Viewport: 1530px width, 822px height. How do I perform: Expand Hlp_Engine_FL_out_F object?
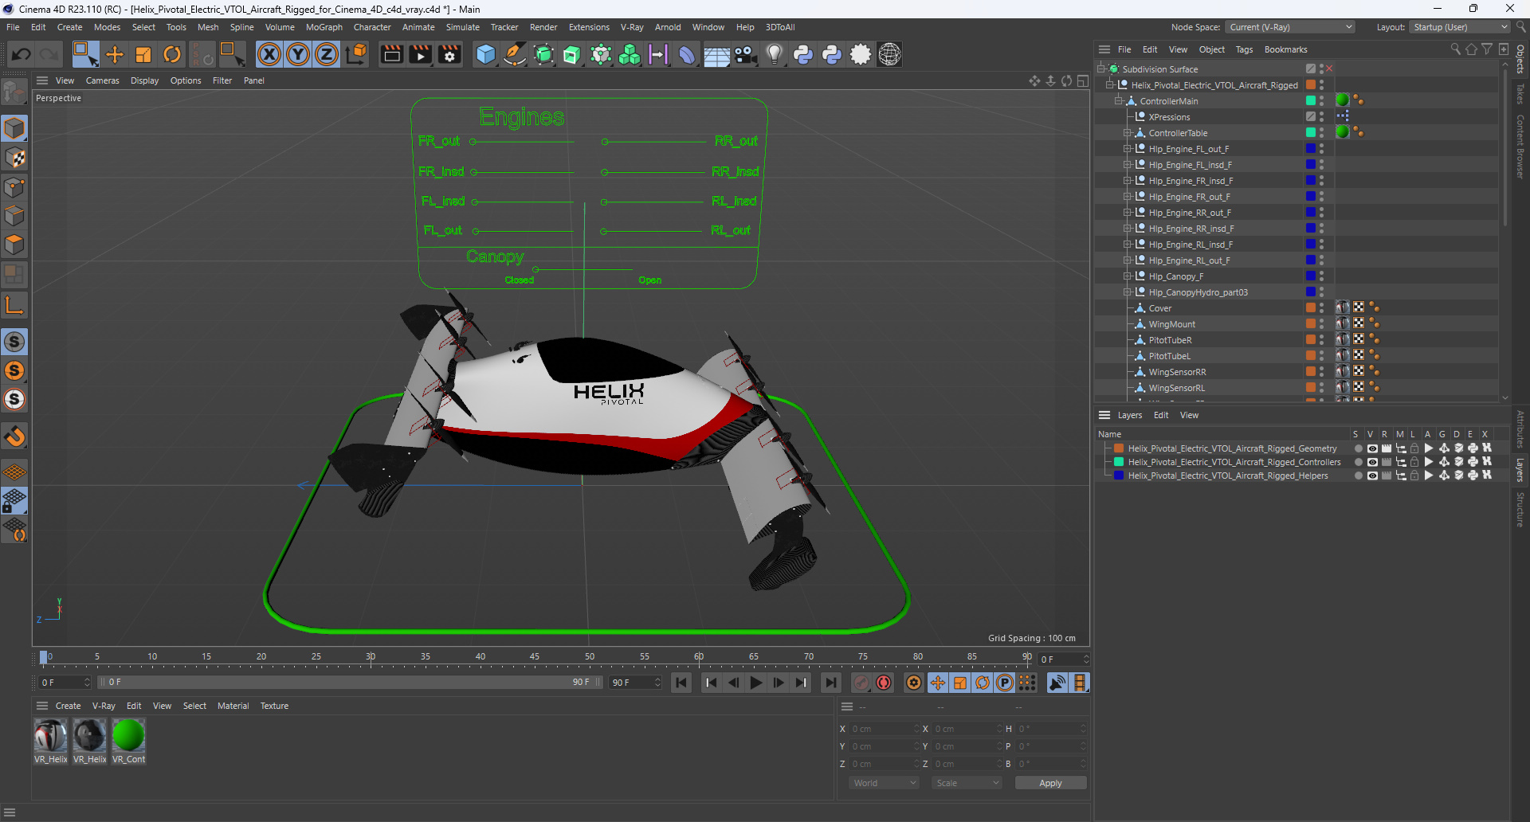[x=1128, y=149]
